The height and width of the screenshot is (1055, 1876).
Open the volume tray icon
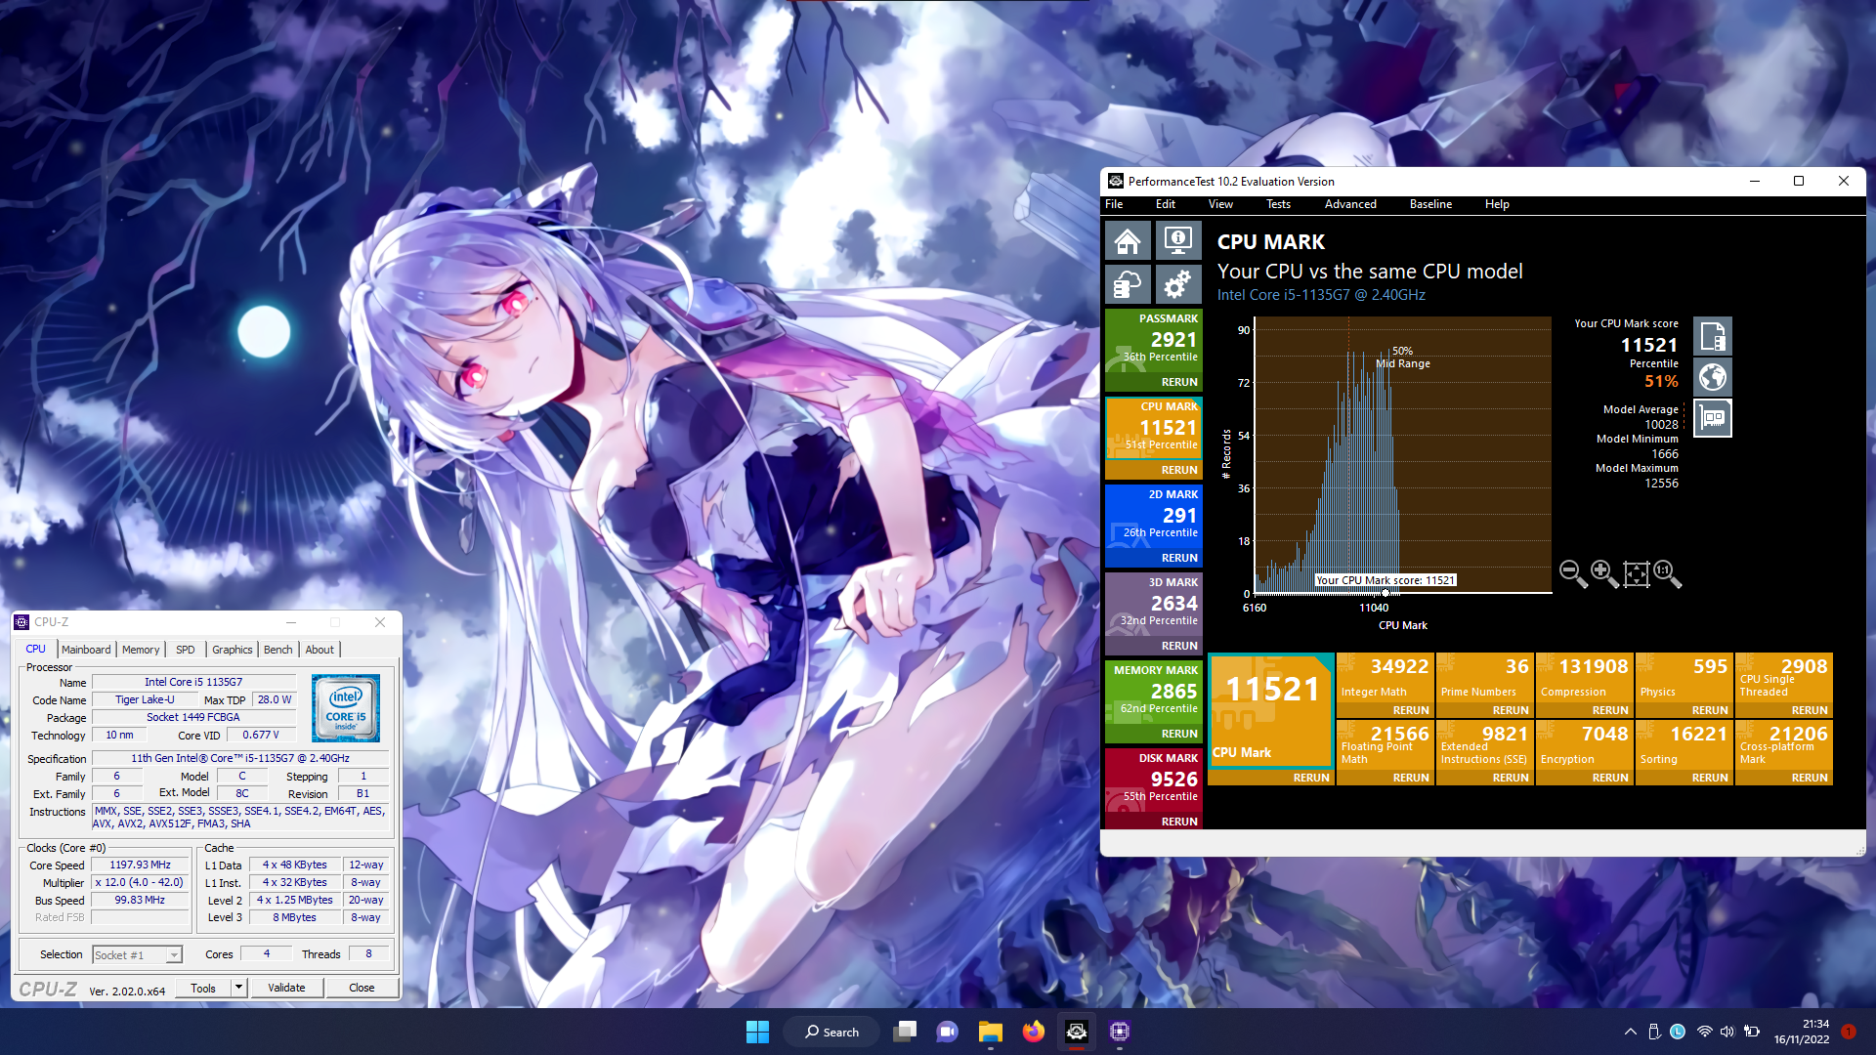coord(1727,1032)
